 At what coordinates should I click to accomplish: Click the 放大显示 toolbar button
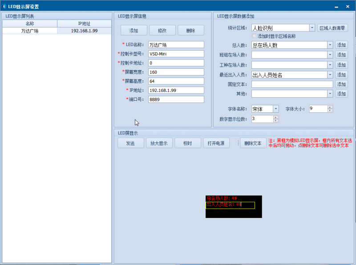pos(159,143)
